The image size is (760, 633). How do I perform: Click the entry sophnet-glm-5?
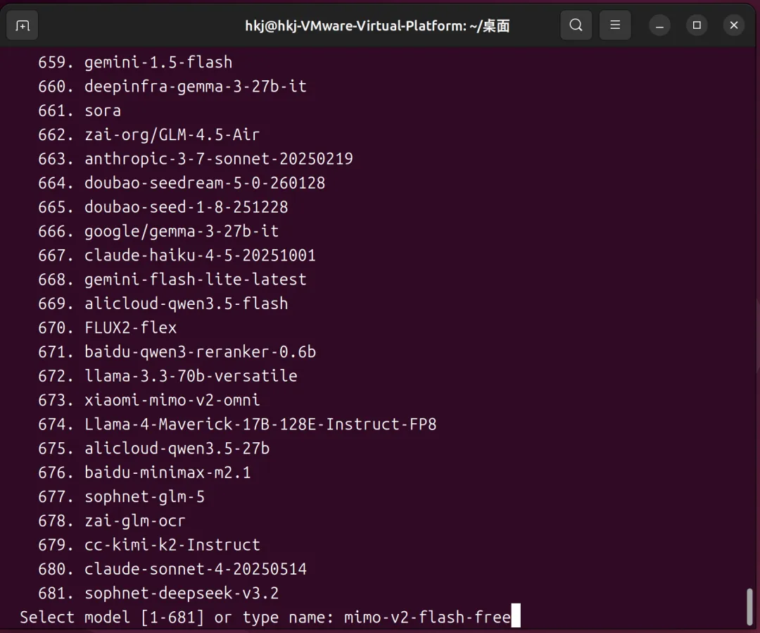coord(144,497)
